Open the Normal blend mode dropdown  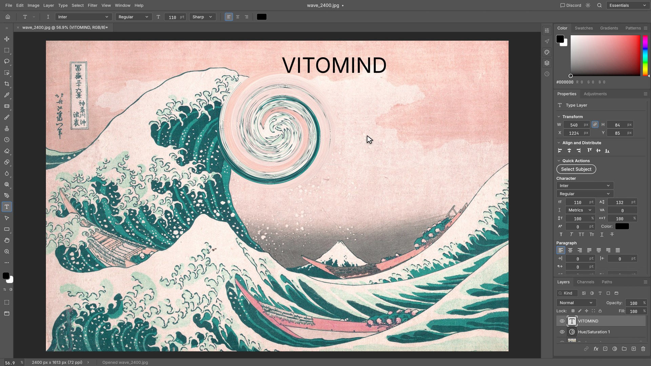(x=576, y=303)
